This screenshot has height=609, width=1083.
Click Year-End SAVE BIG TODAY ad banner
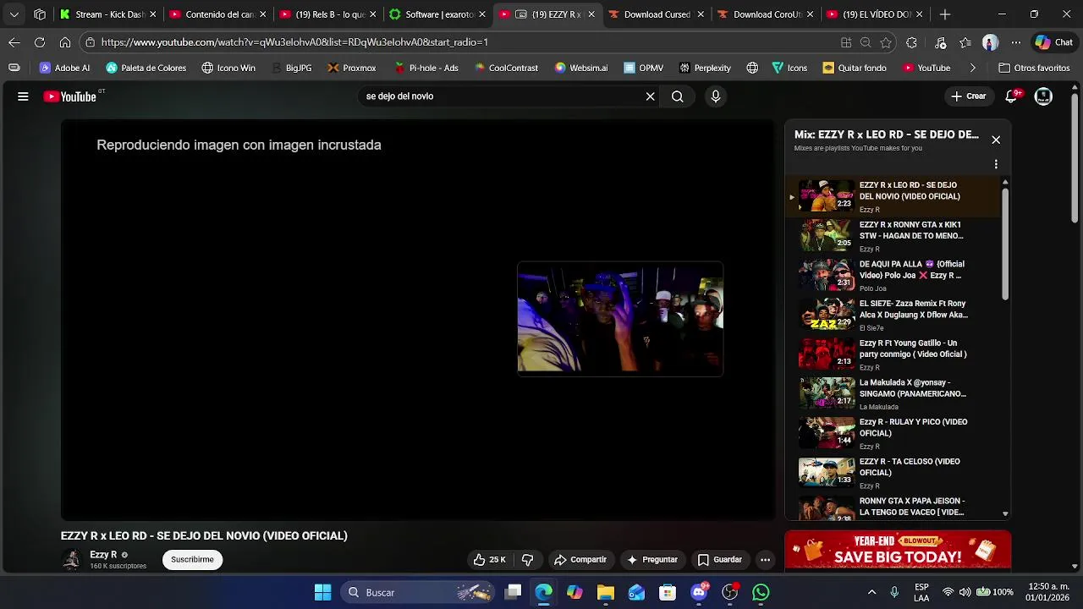898,550
